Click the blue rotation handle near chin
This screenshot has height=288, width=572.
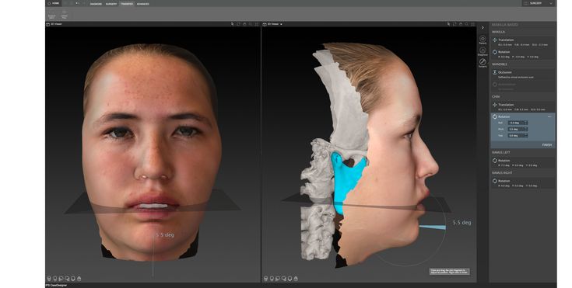tap(432, 227)
